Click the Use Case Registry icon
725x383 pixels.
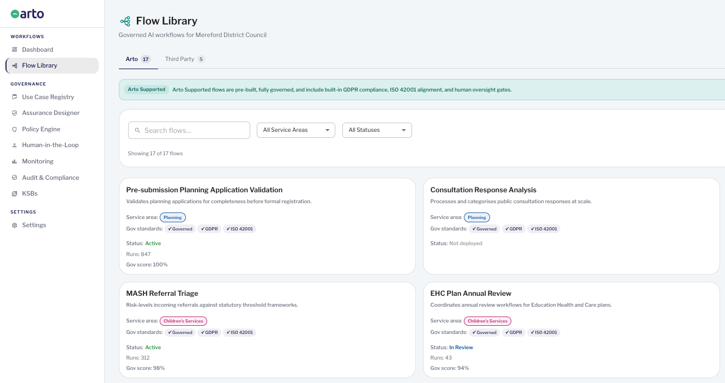point(15,97)
